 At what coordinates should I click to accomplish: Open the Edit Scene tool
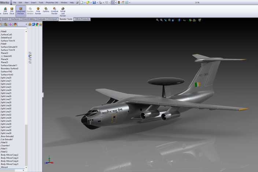pos(5,11)
